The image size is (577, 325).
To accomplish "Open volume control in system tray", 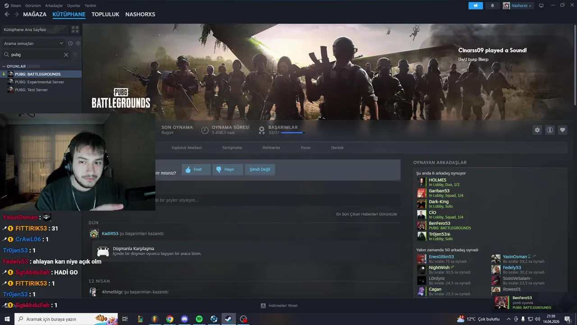I will (537, 319).
